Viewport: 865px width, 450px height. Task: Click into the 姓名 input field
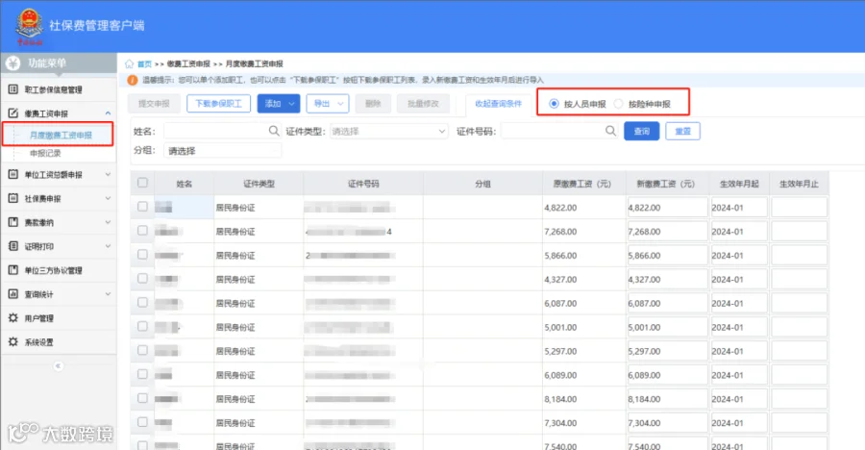coord(222,132)
